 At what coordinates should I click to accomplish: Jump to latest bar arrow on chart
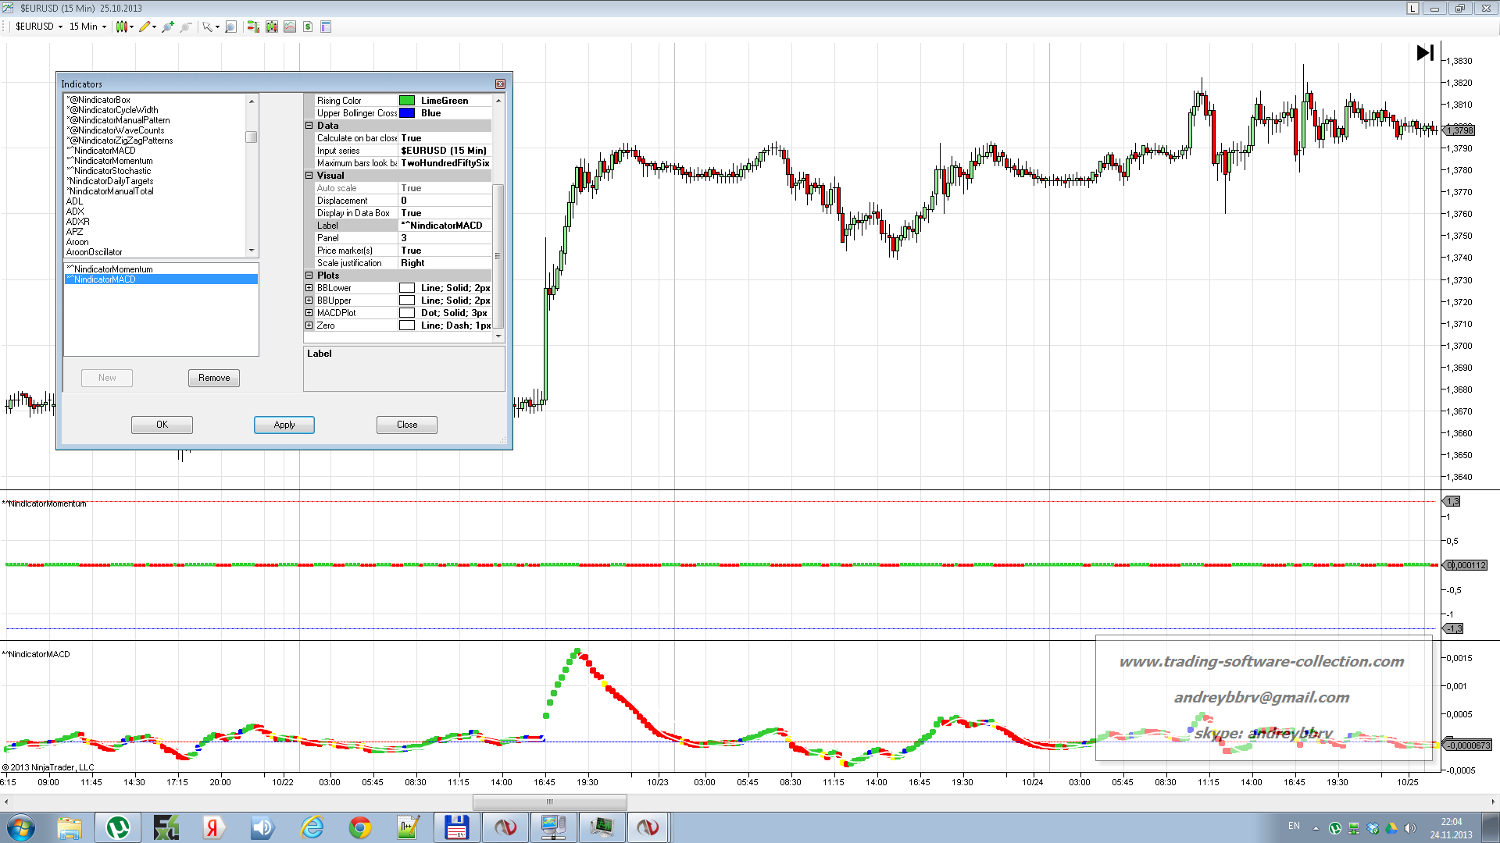[x=1424, y=52]
